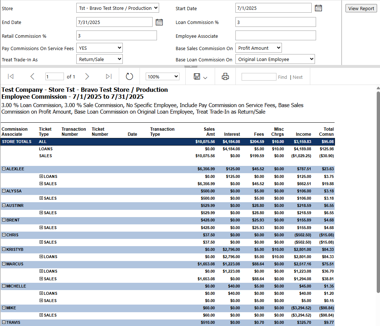Viewport: 380px width, 326px height.
Task: Open the End Date calendar picker
Action: pos(159,22)
